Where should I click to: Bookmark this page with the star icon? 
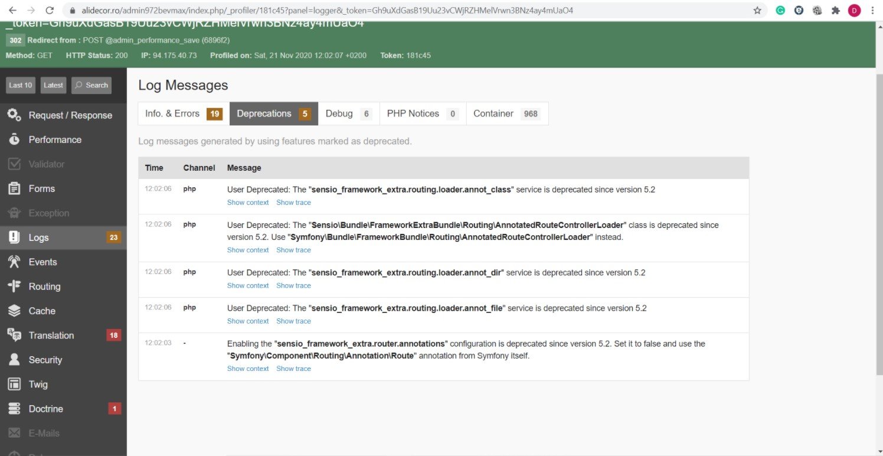point(757,10)
